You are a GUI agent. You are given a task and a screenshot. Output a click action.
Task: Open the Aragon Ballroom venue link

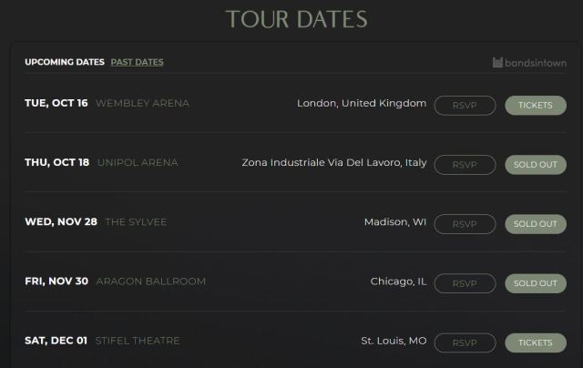(x=150, y=281)
